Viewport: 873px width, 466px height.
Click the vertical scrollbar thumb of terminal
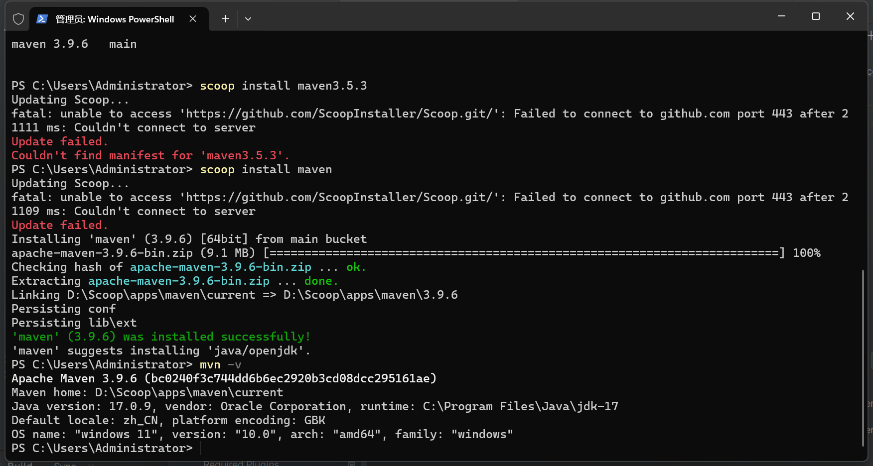tap(863, 357)
